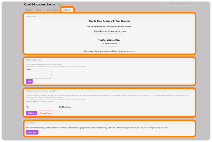Click the purple Add button under Emails
212x142 pixels.
[29, 81]
